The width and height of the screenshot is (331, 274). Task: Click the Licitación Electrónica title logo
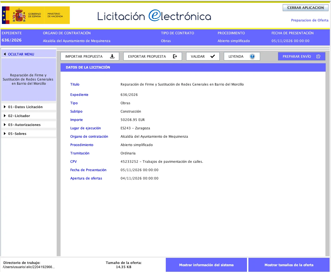[x=154, y=16]
